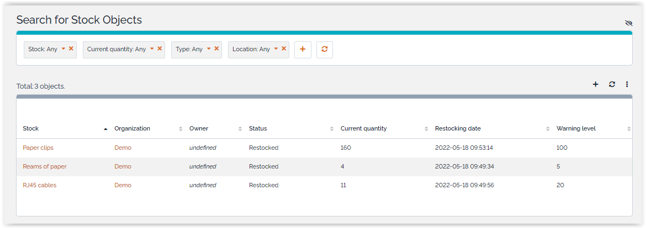Remove the Stock filter criterion
Viewport: 646px width, 228px height.
[71, 48]
